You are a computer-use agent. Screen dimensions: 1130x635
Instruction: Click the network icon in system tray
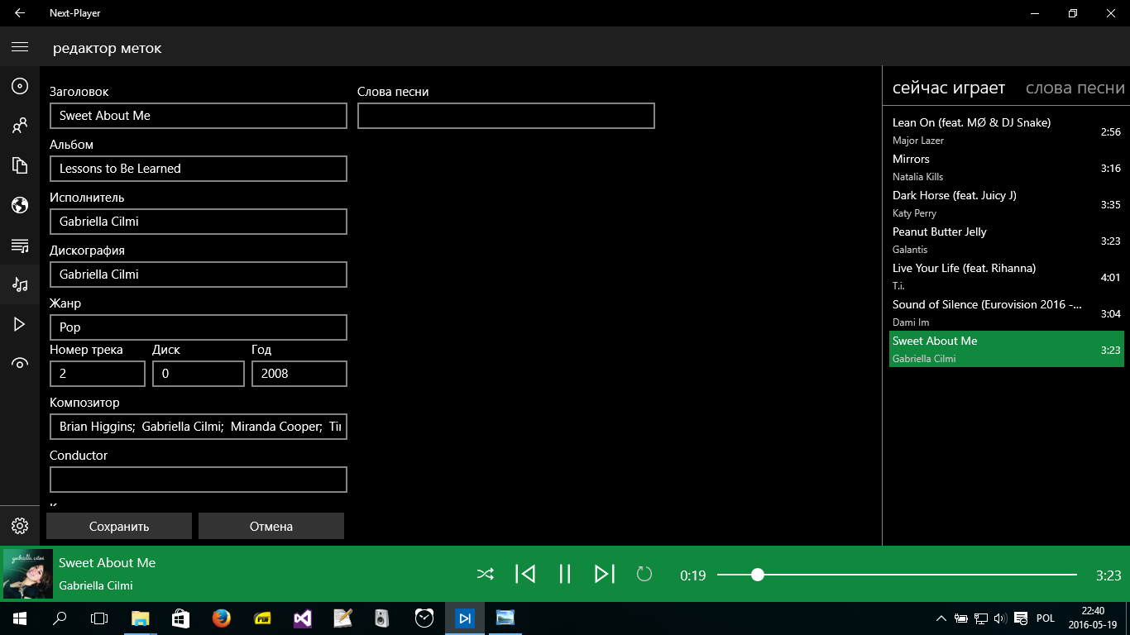point(981,618)
